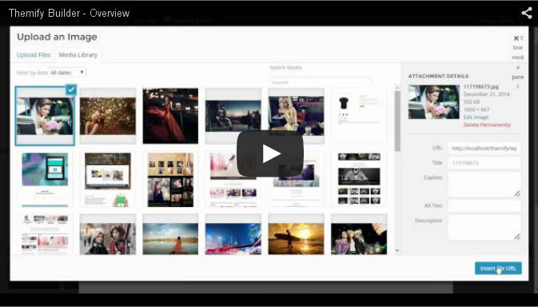
Task: Select the red dress woman thumbnail
Action: click(170, 116)
